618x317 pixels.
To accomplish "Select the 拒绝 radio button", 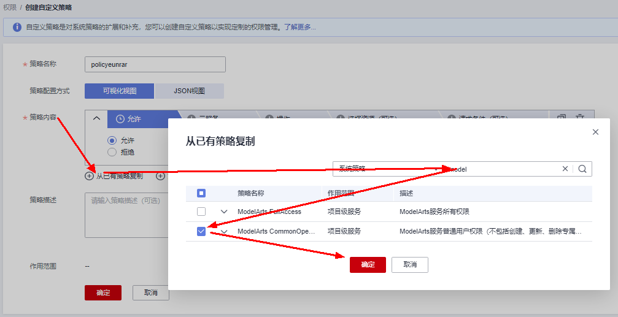I will pos(112,152).
